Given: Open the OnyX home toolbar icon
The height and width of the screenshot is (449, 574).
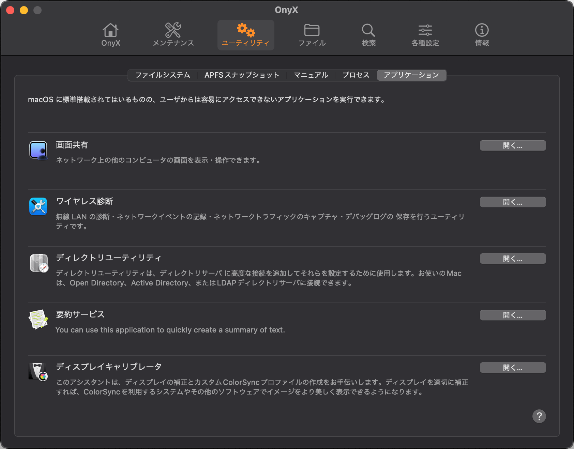Looking at the screenshot, I should pyautogui.click(x=111, y=35).
